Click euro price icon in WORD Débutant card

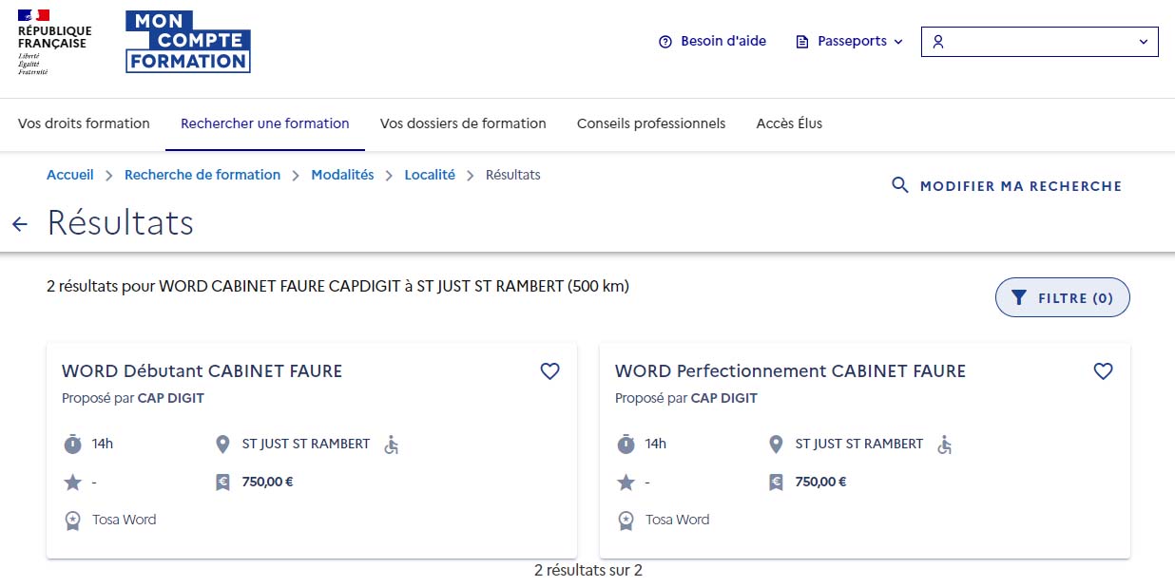pos(222,483)
